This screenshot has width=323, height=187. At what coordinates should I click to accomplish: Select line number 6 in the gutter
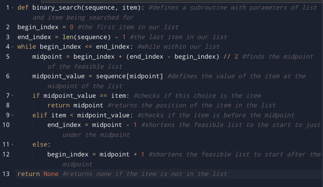[8, 76]
